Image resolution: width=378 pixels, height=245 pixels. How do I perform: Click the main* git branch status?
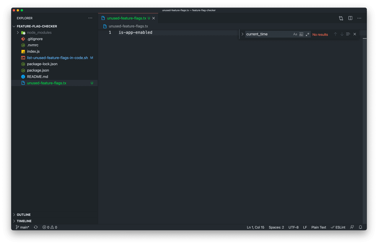click(22, 227)
